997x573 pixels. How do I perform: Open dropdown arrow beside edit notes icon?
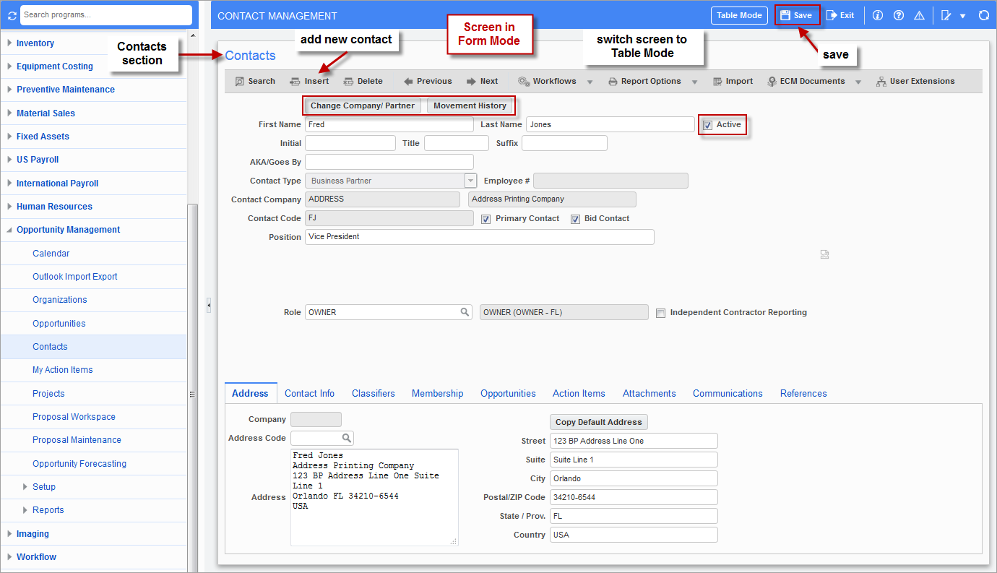click(962, 16)
